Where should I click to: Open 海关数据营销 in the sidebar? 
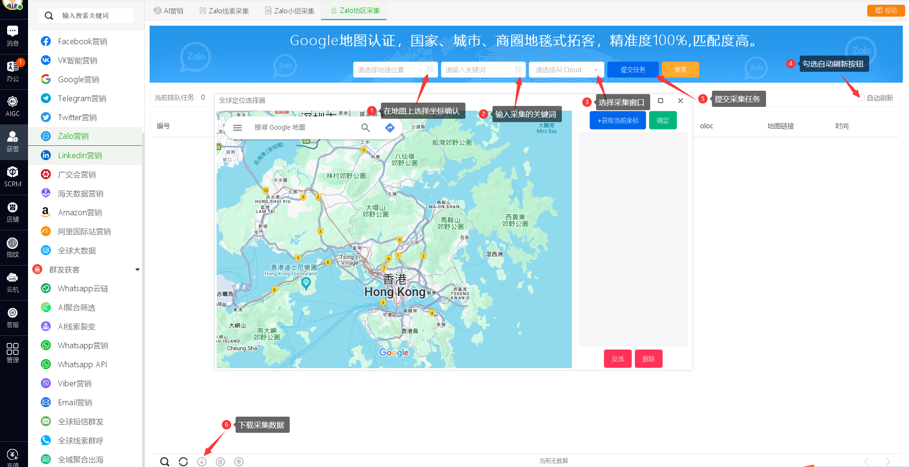point(81,193)
